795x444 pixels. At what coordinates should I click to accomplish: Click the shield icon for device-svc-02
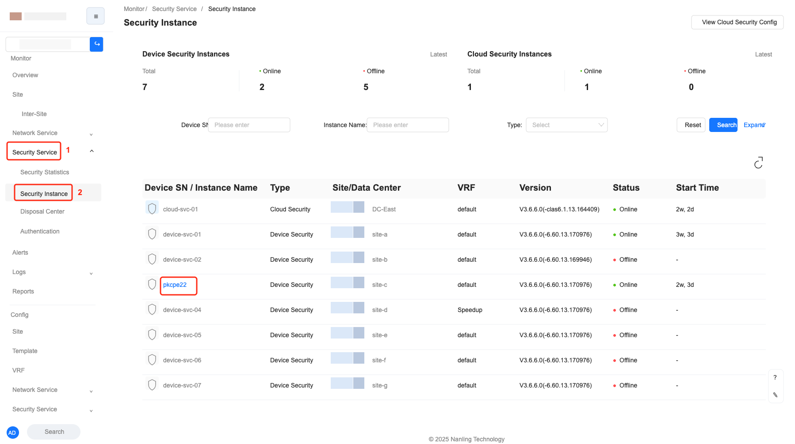click(152, 259)
